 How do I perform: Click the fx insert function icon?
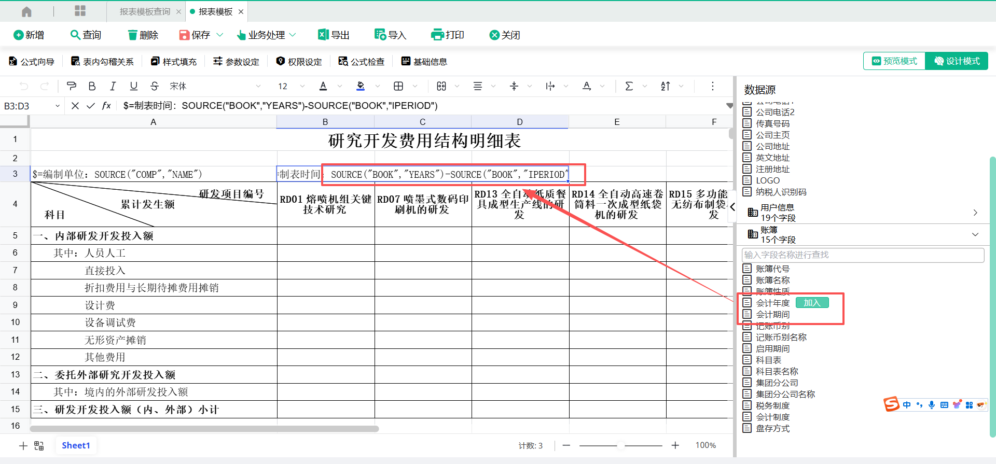(106, 106)
